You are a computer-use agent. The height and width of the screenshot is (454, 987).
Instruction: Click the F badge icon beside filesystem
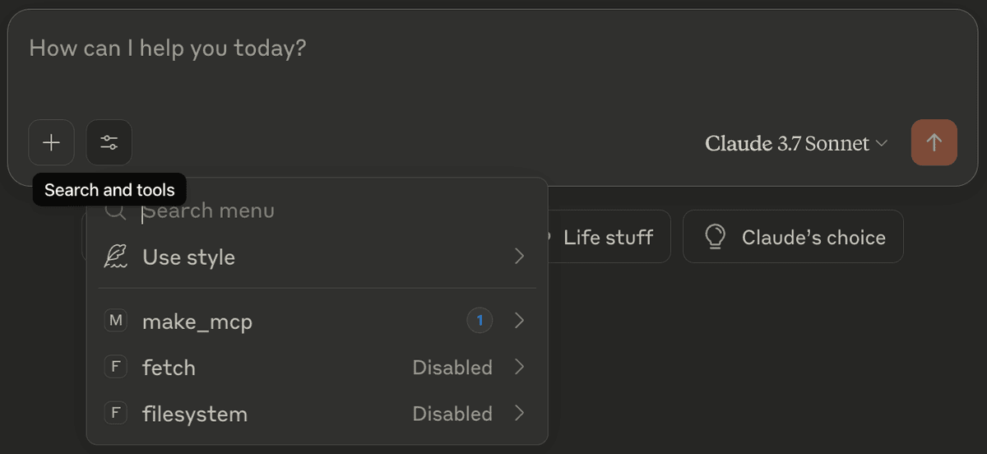116,413
